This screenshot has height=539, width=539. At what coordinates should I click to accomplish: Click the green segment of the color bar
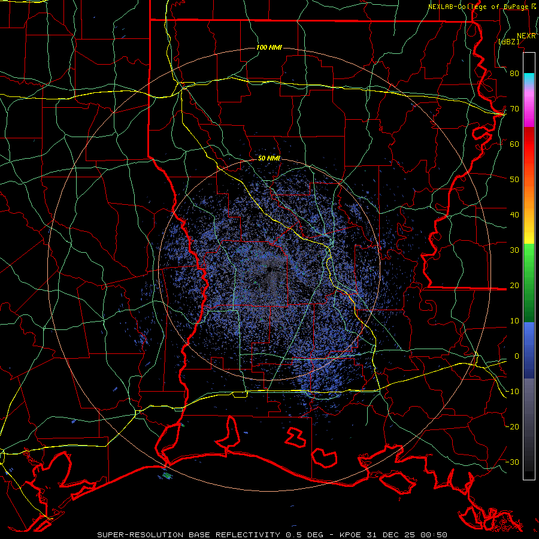529,283
